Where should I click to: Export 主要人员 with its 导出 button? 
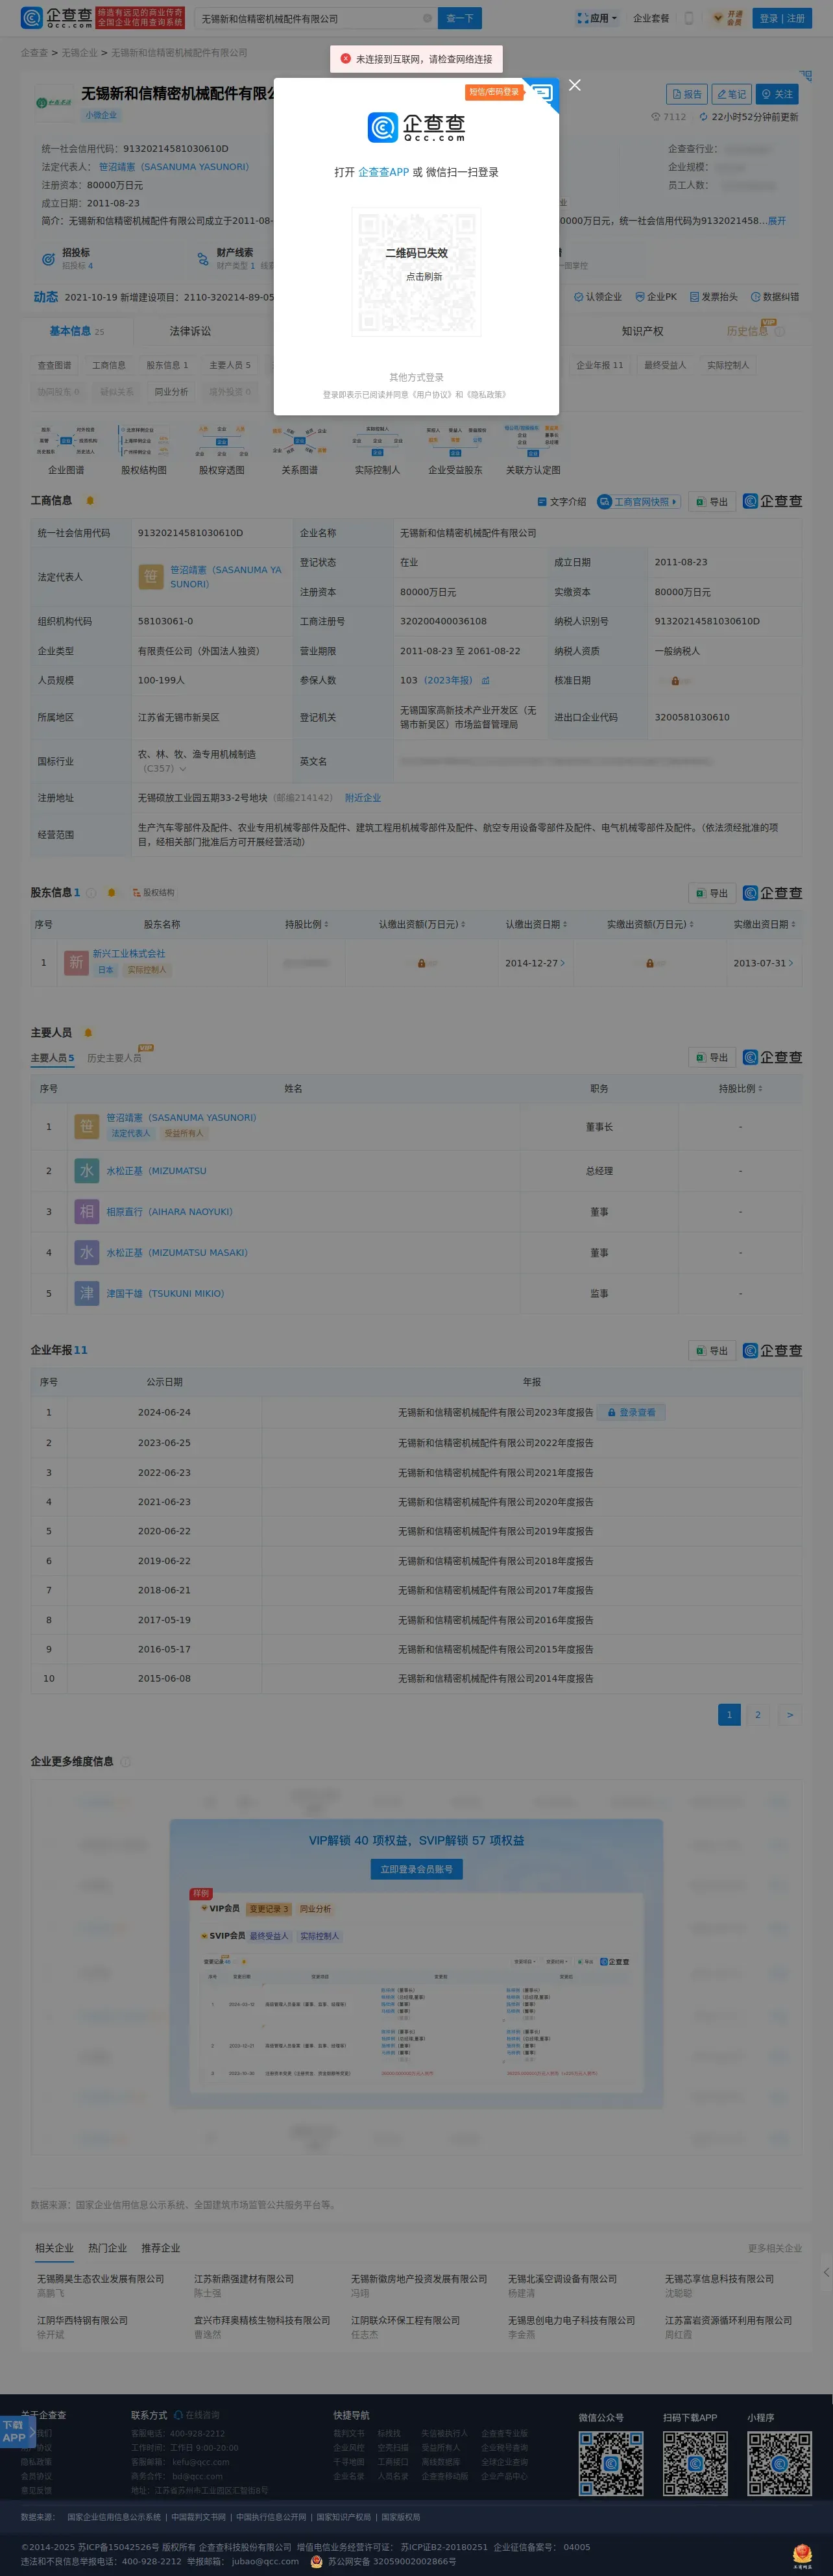(712, 1058)
